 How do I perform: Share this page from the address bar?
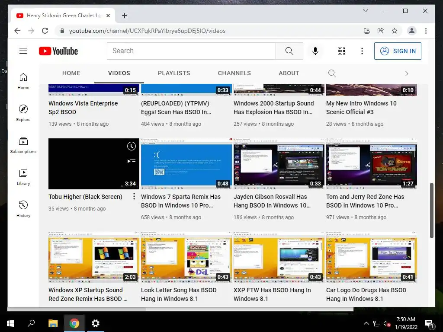[381, 31]
